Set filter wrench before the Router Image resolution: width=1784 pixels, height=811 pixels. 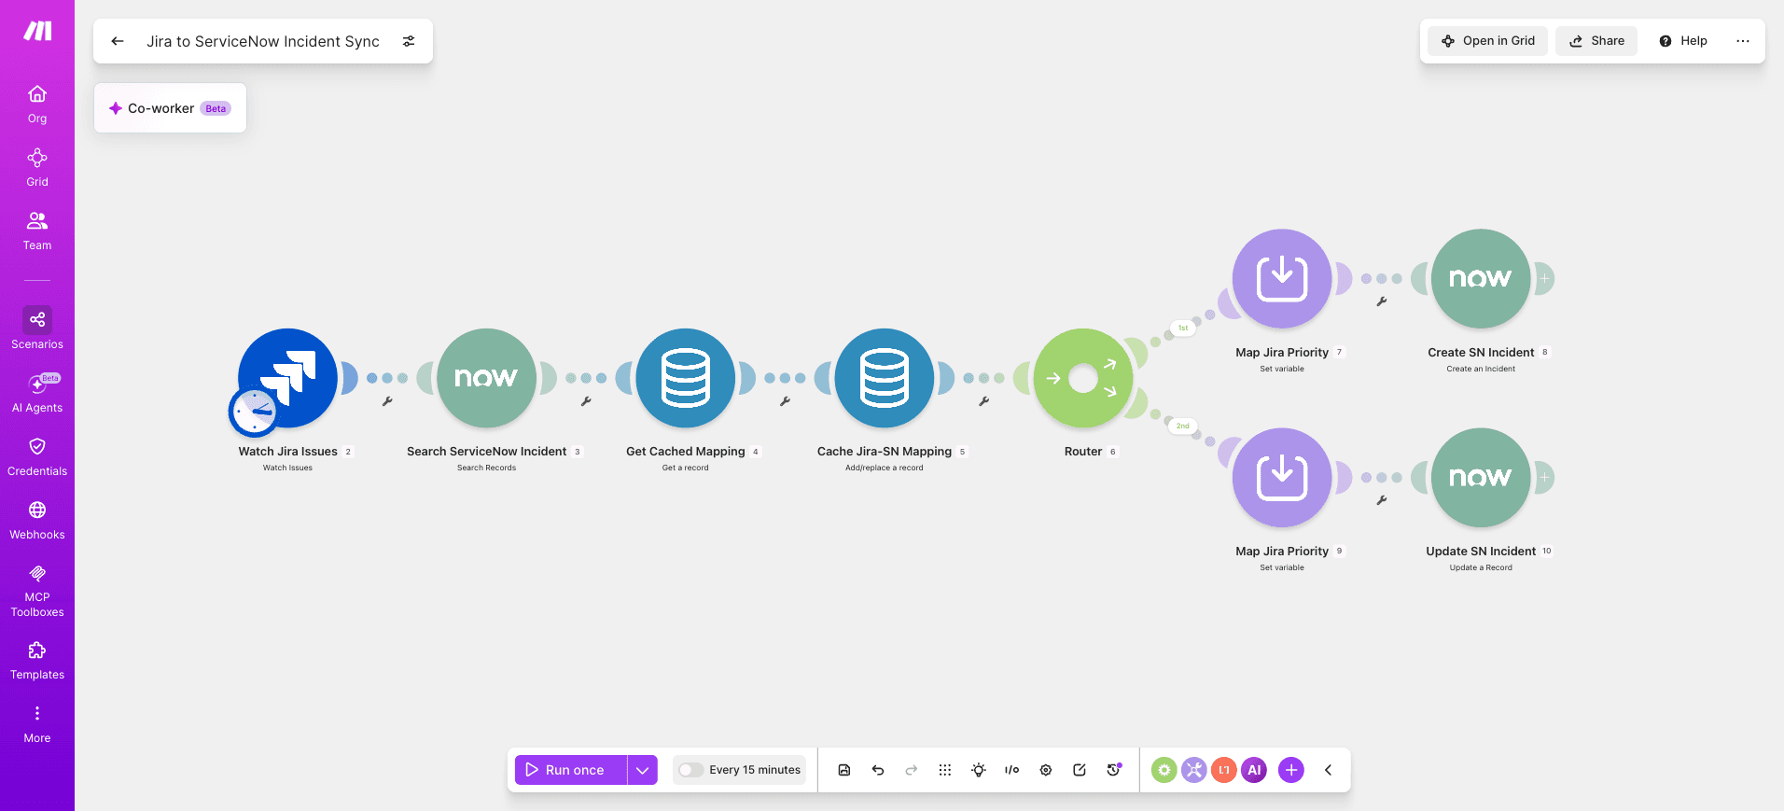point(984,401)
